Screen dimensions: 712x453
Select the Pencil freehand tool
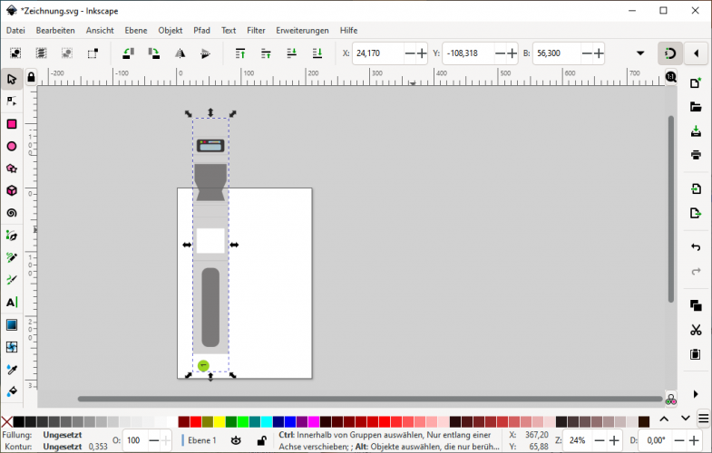pos(12,257)
